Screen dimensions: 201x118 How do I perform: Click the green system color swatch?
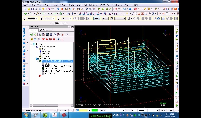pyautogui.click(x=95, y=110)
